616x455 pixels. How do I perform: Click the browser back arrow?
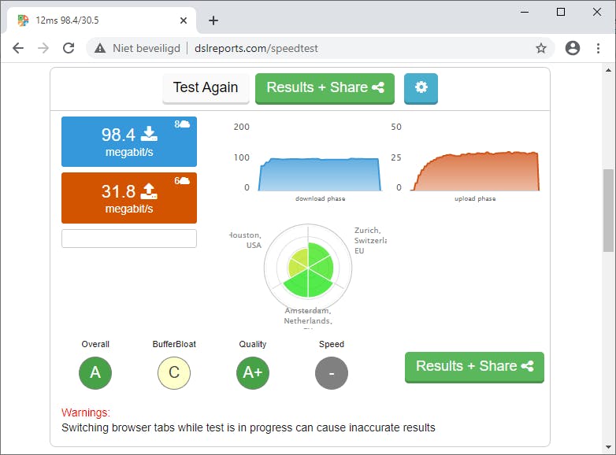click(18, 48)
